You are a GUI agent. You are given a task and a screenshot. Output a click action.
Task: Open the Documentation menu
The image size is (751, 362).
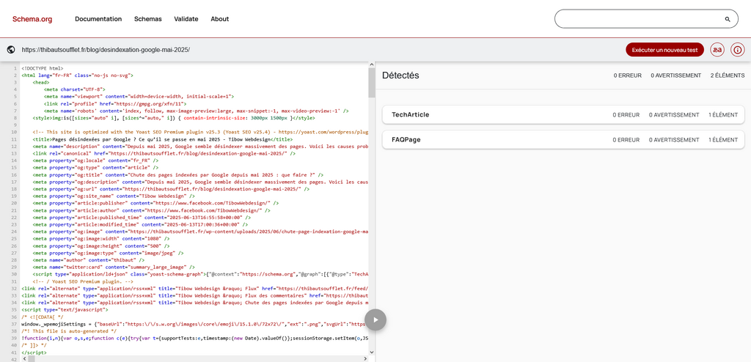tap(98, 19)
